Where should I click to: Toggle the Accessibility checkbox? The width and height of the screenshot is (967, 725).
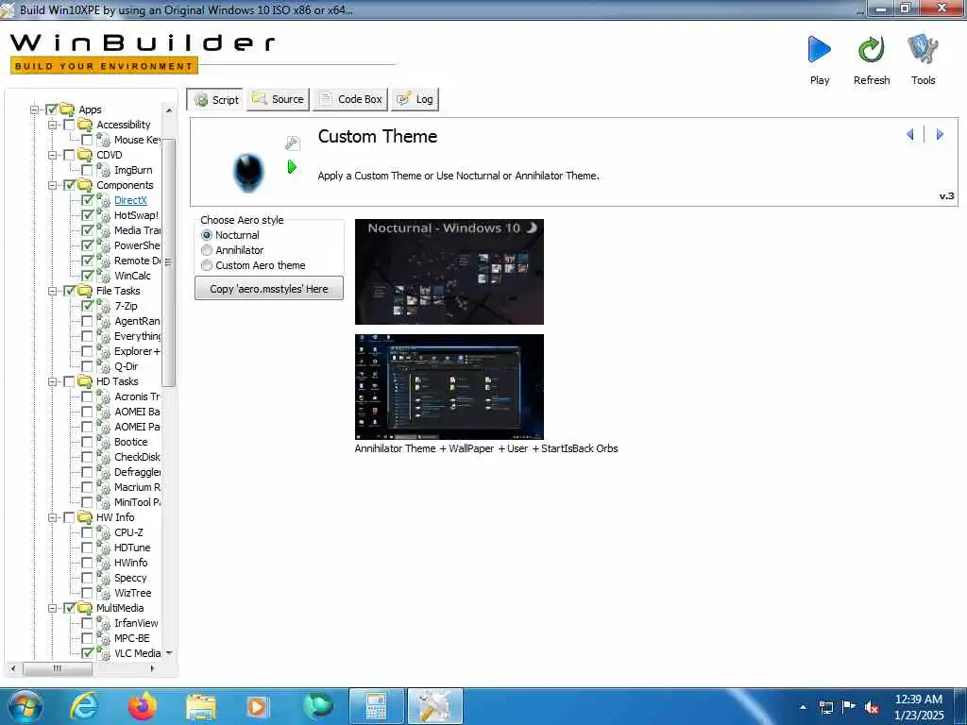pyautogui.click(x=69, y=125)
